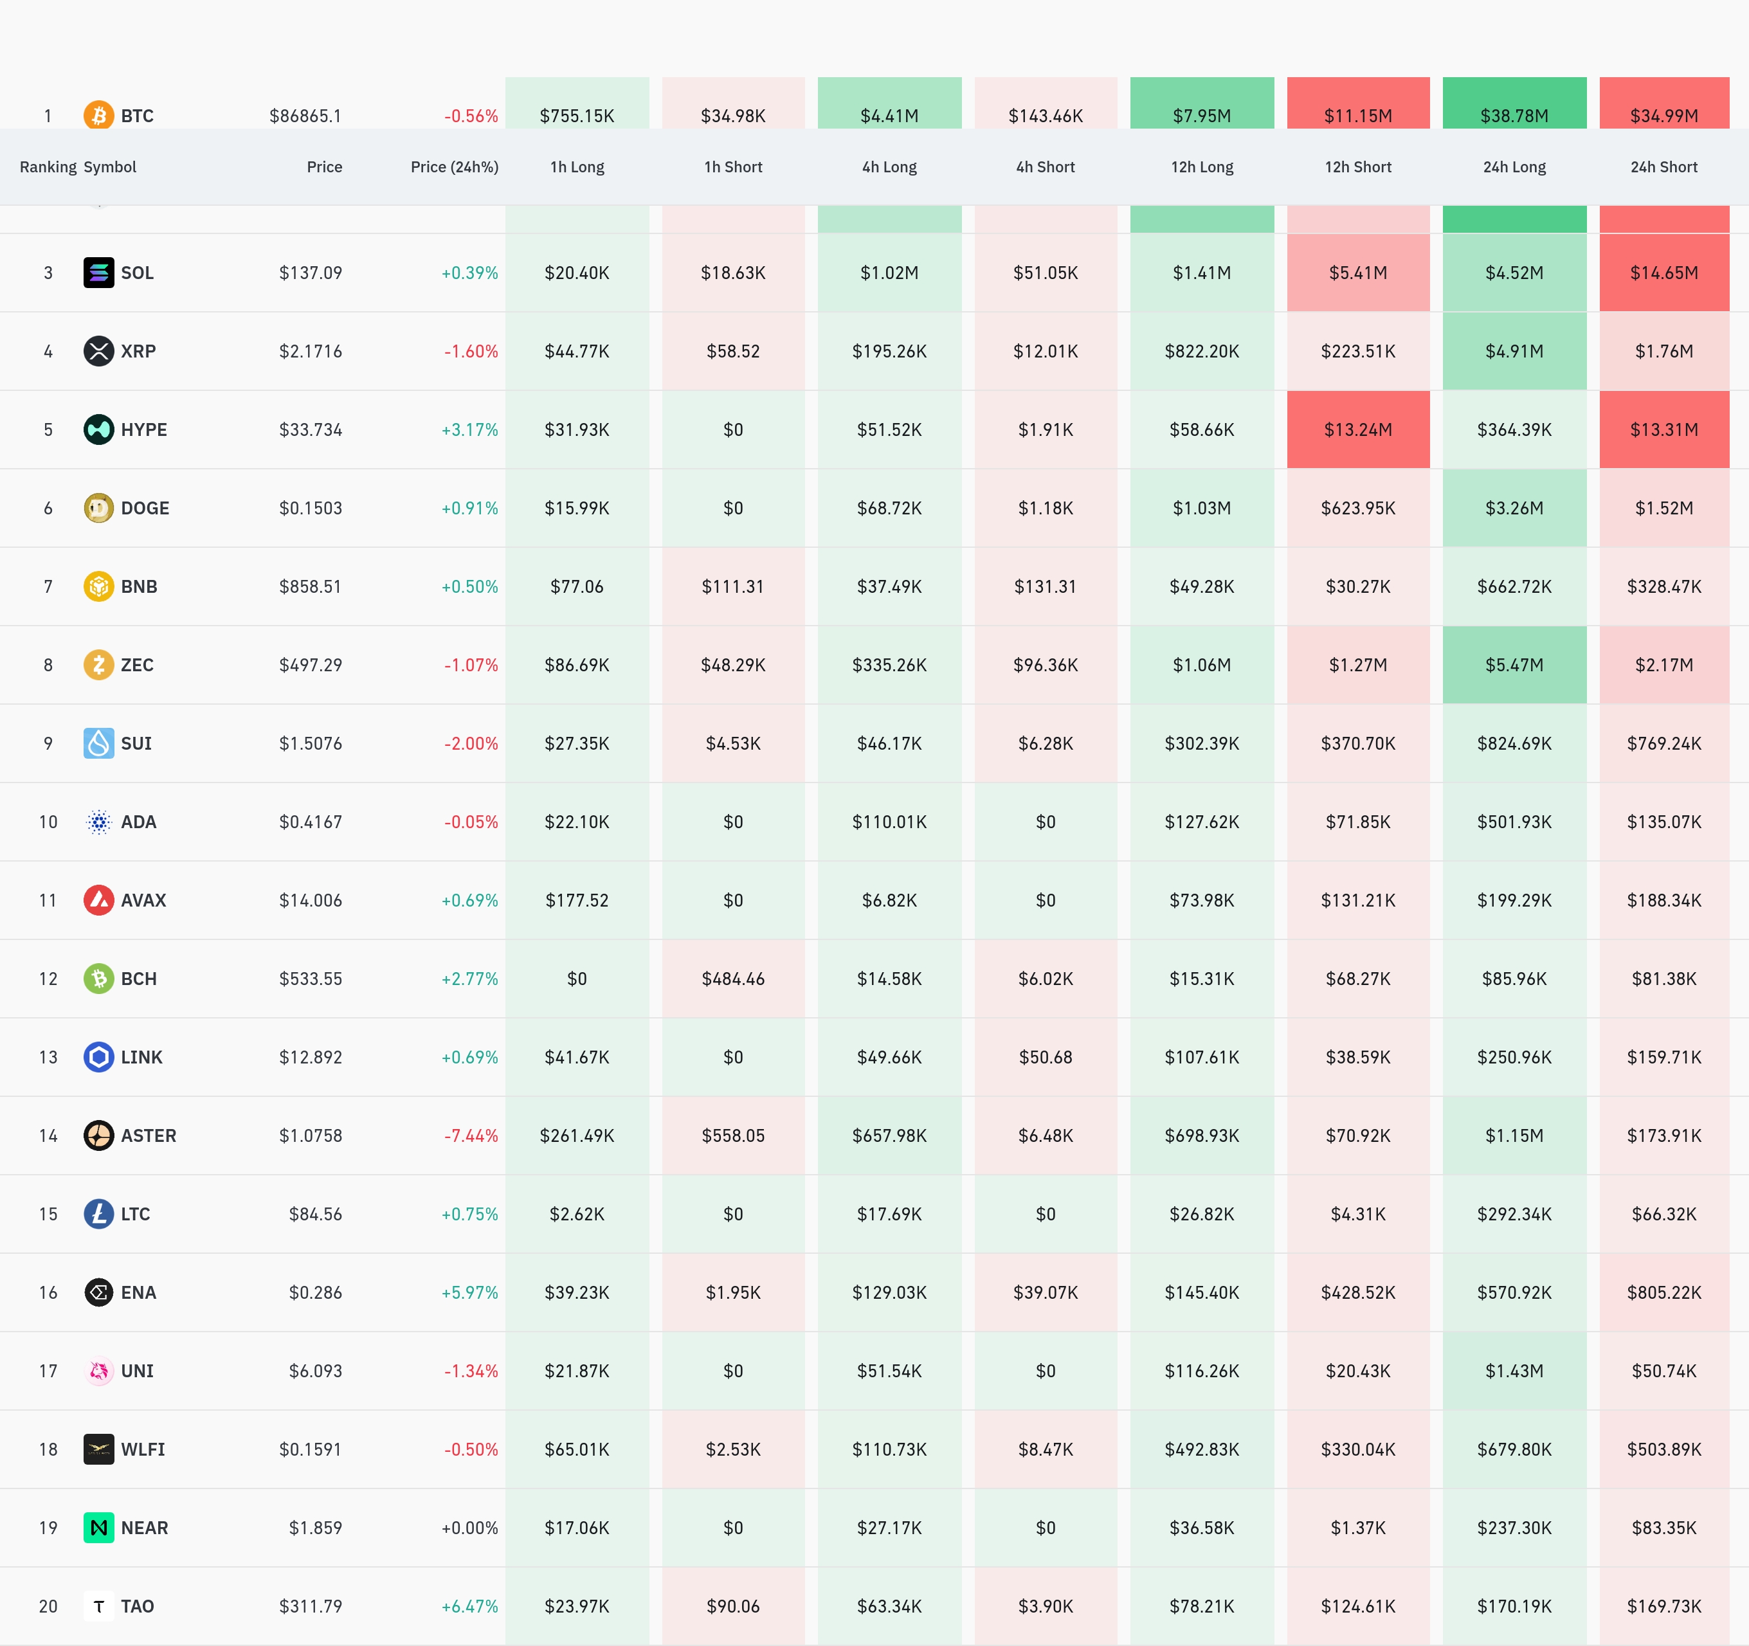Image resolution: width=1749 pixels, height=1646 pixels.
Task: Sort by 1h Long column header
Action: pyautogui.click(x=577, y=167)
